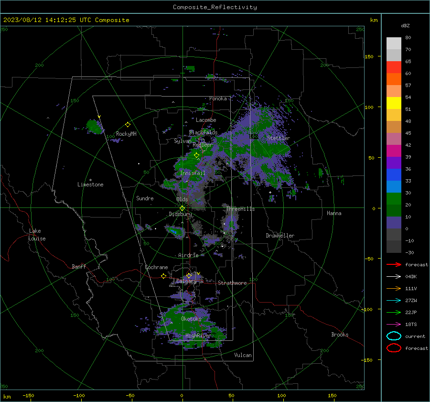Screen dimensions: 430x402
Task: Select the Lake Louise label
Action: coord(37,235)
